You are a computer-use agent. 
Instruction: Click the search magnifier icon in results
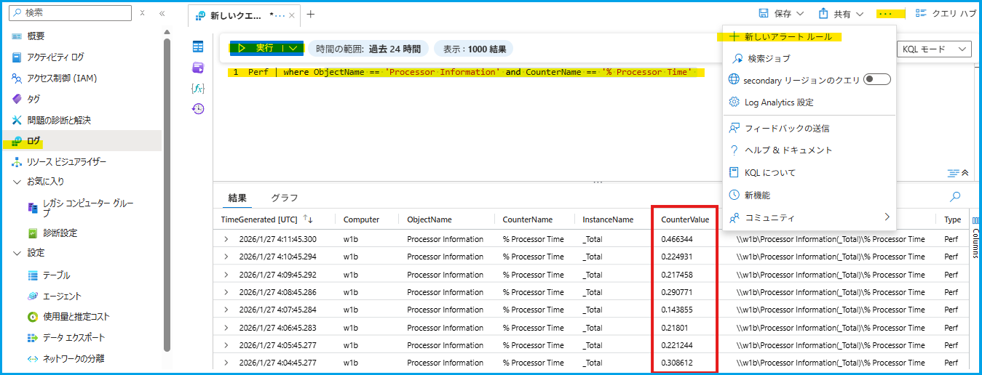click(955, 196)
